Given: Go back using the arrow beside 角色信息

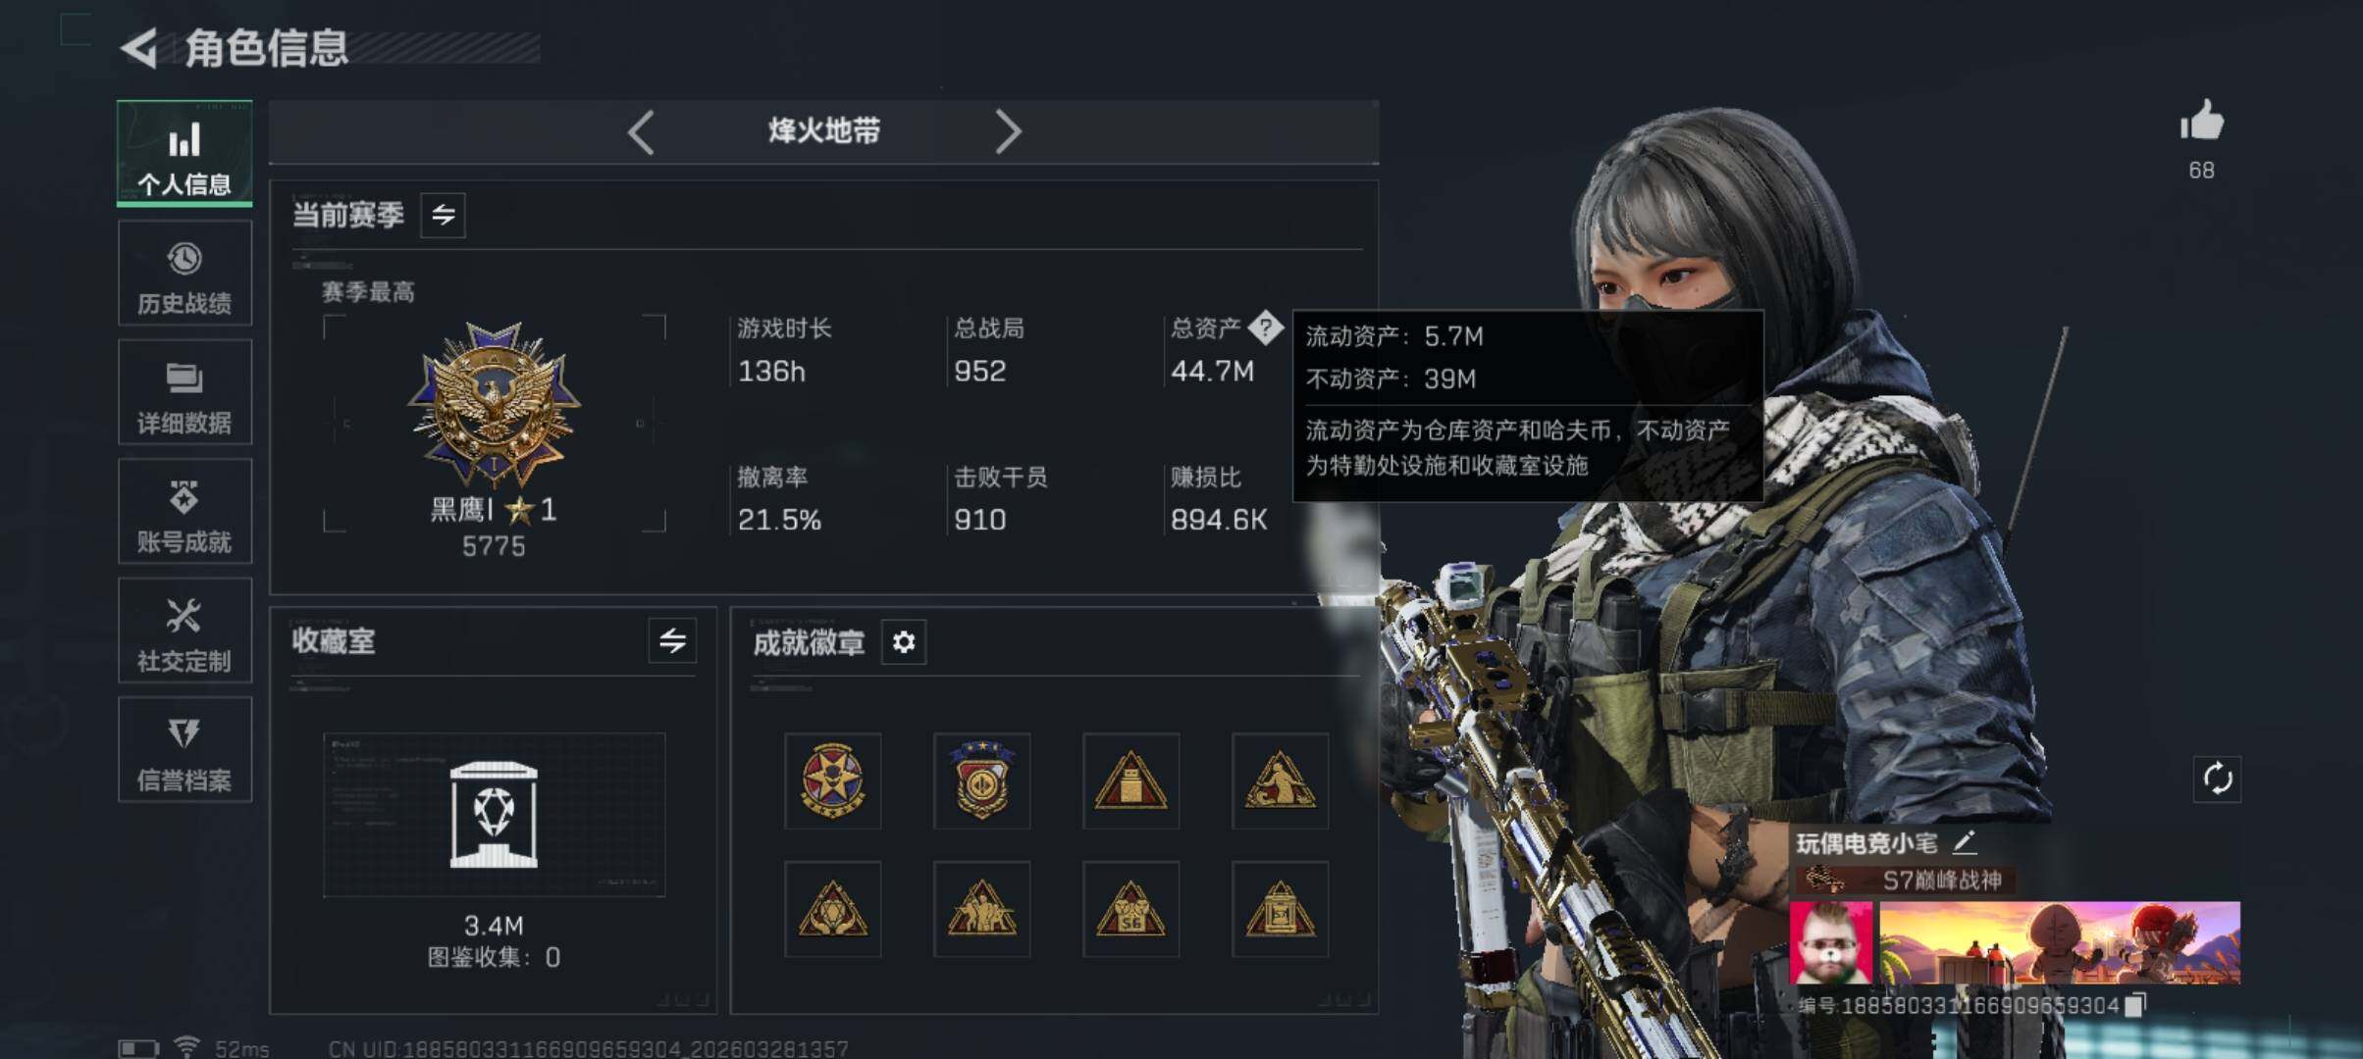Looking at the screenshot, I should click(x=139, y=48).
